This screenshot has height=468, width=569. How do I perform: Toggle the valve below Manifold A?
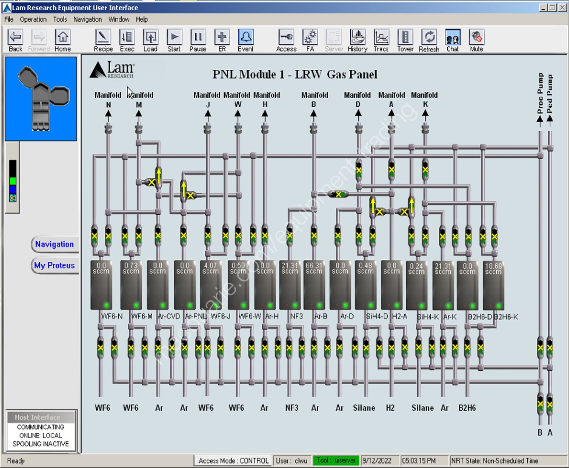click(392, 170)
